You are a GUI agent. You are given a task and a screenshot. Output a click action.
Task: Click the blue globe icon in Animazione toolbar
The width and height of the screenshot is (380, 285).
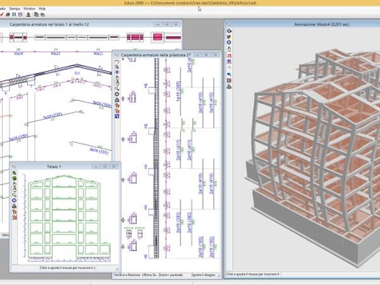229,31
